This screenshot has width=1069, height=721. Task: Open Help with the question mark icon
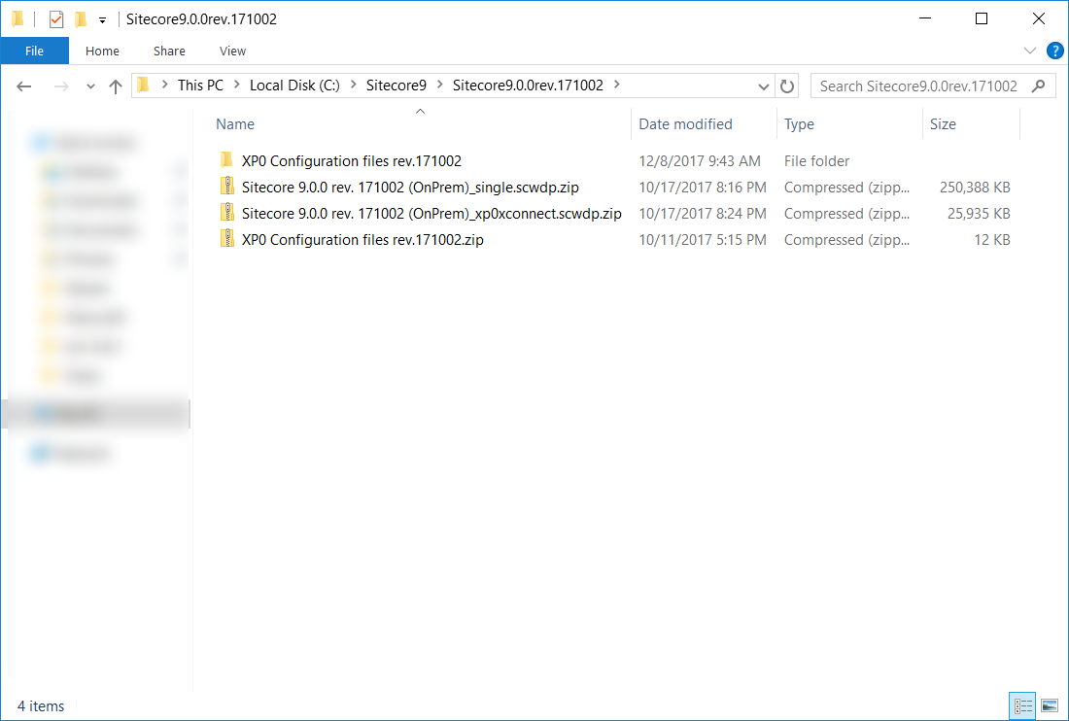[1054, 51]
